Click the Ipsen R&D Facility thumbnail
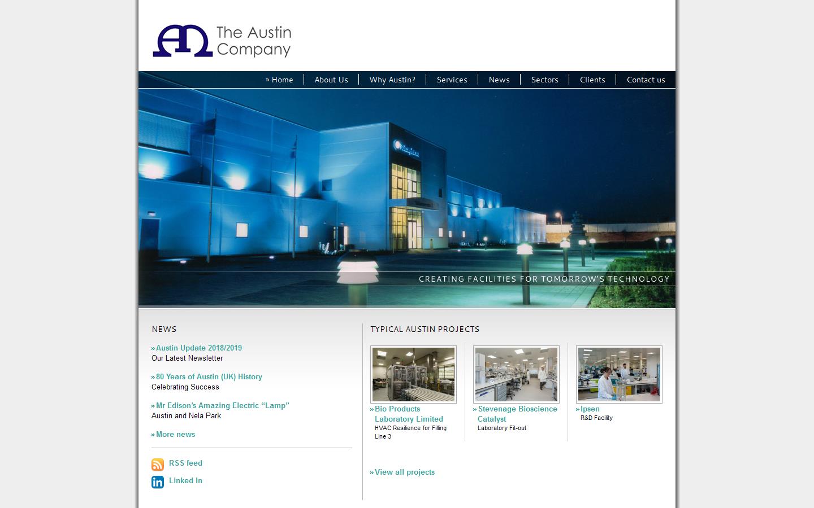Image resolution: width=814 pixels, height=508 pixels. pyautogui.click(x=618, y=374)
